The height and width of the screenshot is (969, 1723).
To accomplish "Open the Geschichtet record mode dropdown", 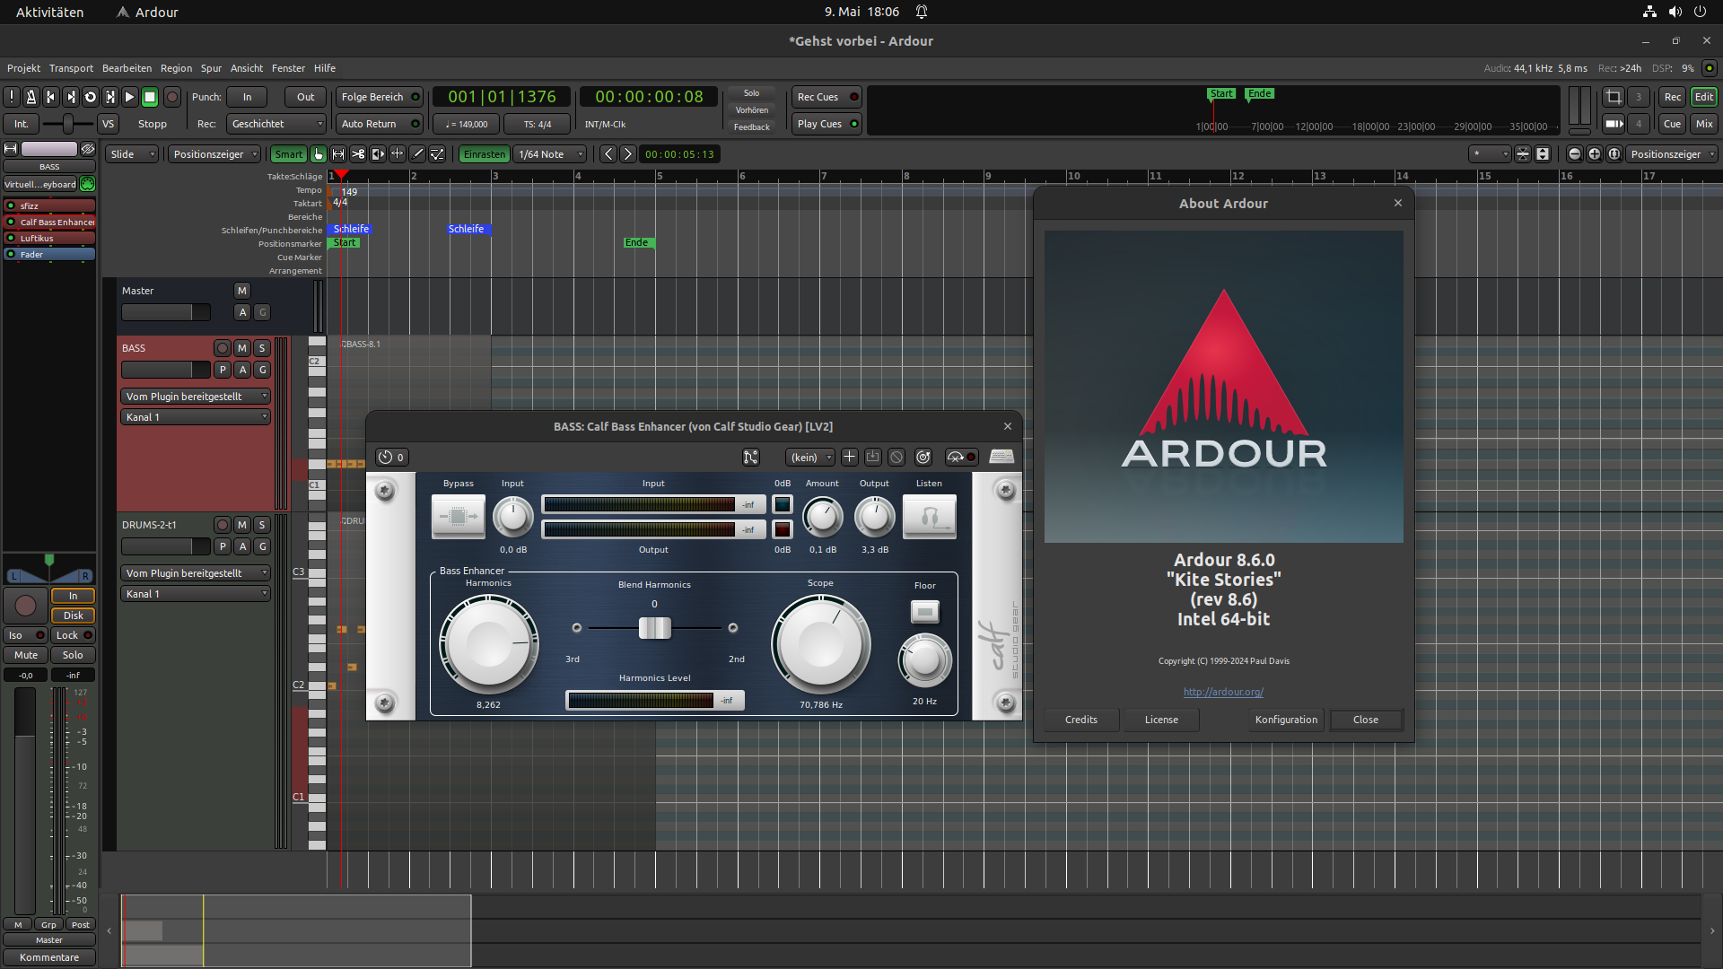I will coord(276,124).
